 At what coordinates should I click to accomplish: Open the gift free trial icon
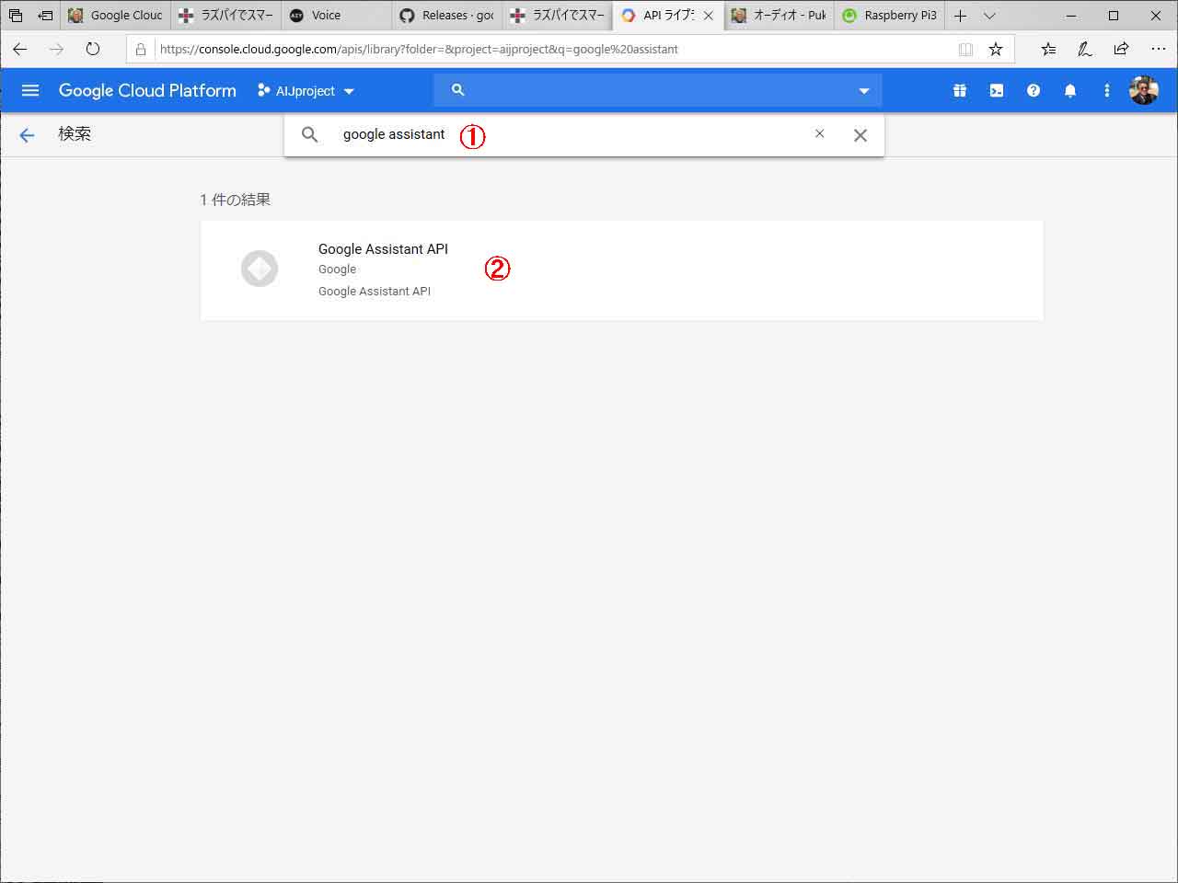pos(960,90)
